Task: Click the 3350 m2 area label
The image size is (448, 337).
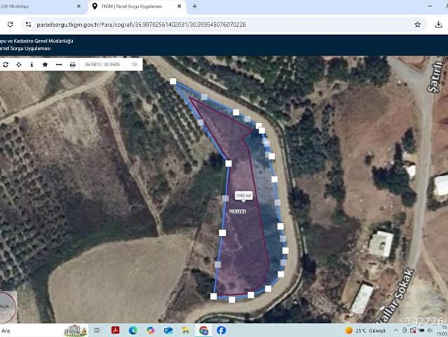Action: coord(244,195)
